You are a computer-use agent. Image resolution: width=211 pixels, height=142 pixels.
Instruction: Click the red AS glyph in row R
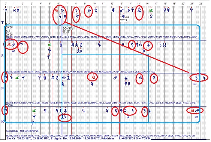click(193, 111)
